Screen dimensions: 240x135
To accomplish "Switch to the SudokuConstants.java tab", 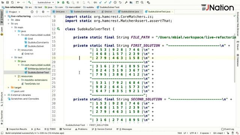I will 84,12.
